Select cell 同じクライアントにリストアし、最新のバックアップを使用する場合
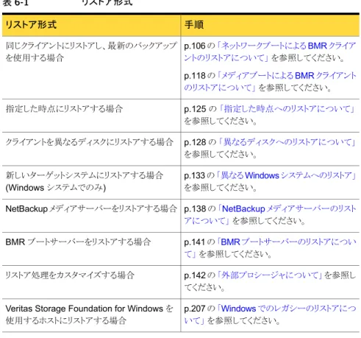 91,68
